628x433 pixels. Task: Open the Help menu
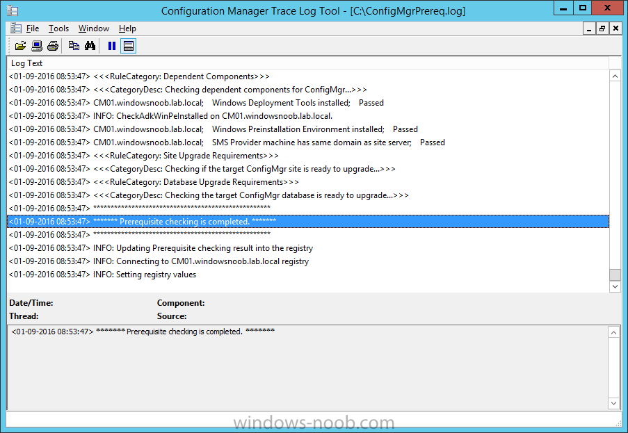(127, 28)
